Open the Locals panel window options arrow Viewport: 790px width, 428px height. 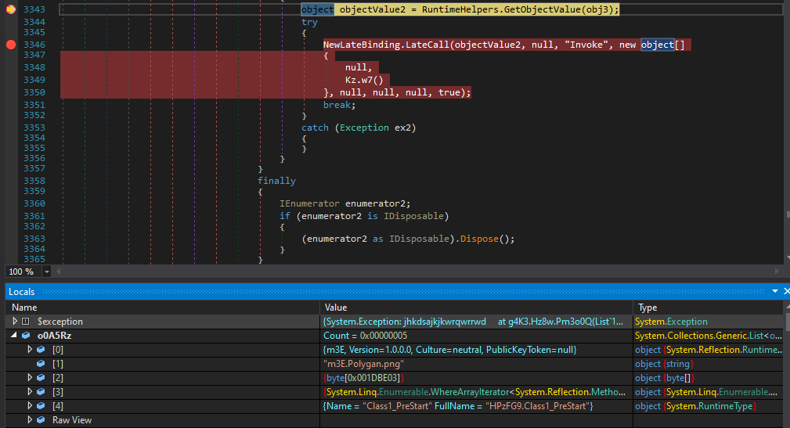coord(775,291)
